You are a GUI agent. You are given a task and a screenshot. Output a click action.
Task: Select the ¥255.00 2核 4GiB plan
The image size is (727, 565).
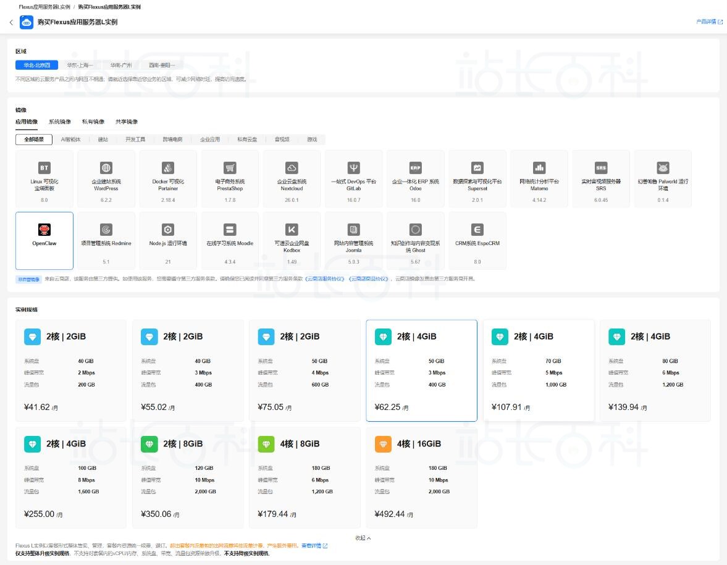coord(71,477)
